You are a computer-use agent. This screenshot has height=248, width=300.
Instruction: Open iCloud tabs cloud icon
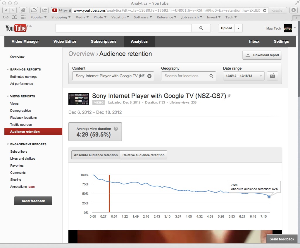point(34,10)
